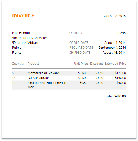Select company name Vins et alcools Chevalier
This screenshot has height=141, width=138.
(x=30, y=38)
